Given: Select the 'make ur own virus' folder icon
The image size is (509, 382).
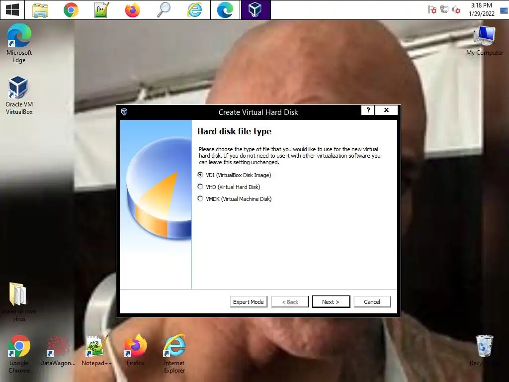Looking at the screenshot, I should 19,302.
